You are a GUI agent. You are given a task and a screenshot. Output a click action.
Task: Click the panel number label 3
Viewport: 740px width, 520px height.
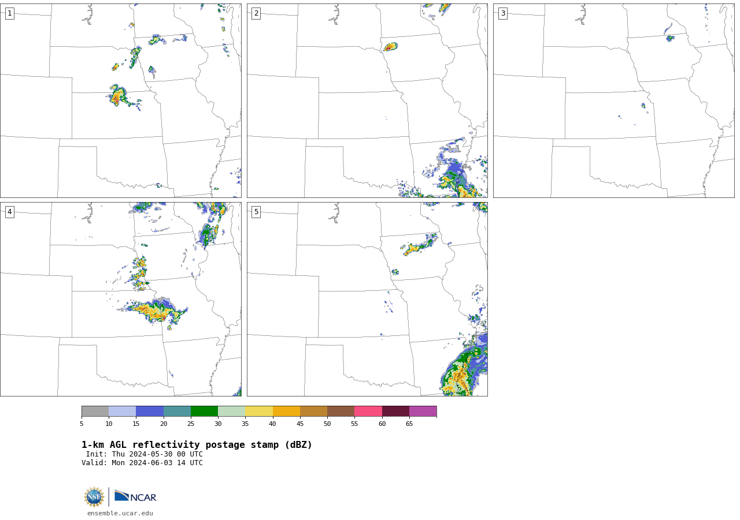pos(502,13)
